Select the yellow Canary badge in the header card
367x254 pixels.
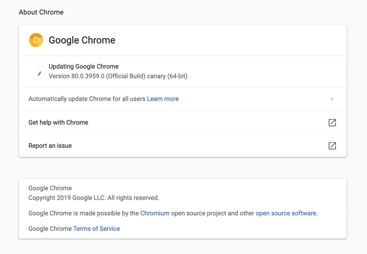(36, 40)
